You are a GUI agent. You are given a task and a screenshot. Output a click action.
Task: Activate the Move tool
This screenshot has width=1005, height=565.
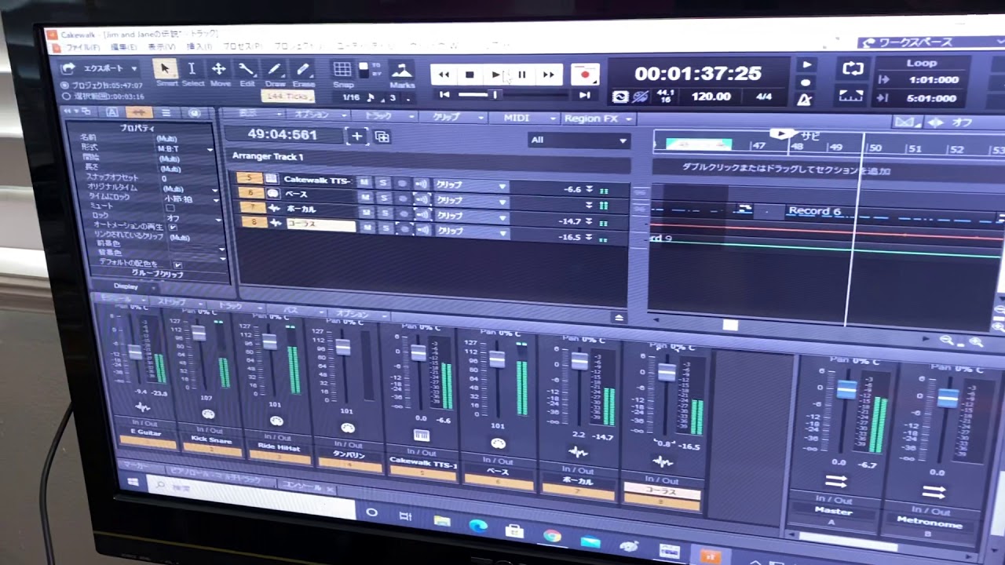click(x=219, y=69)
